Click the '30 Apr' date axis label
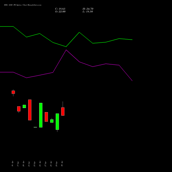Viewport: 172px width, 172px height. 62,164
